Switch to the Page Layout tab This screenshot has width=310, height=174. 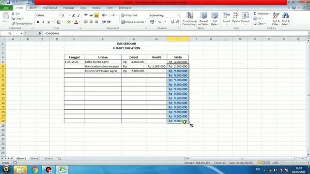pyautogui.click(x=50, y=8)
